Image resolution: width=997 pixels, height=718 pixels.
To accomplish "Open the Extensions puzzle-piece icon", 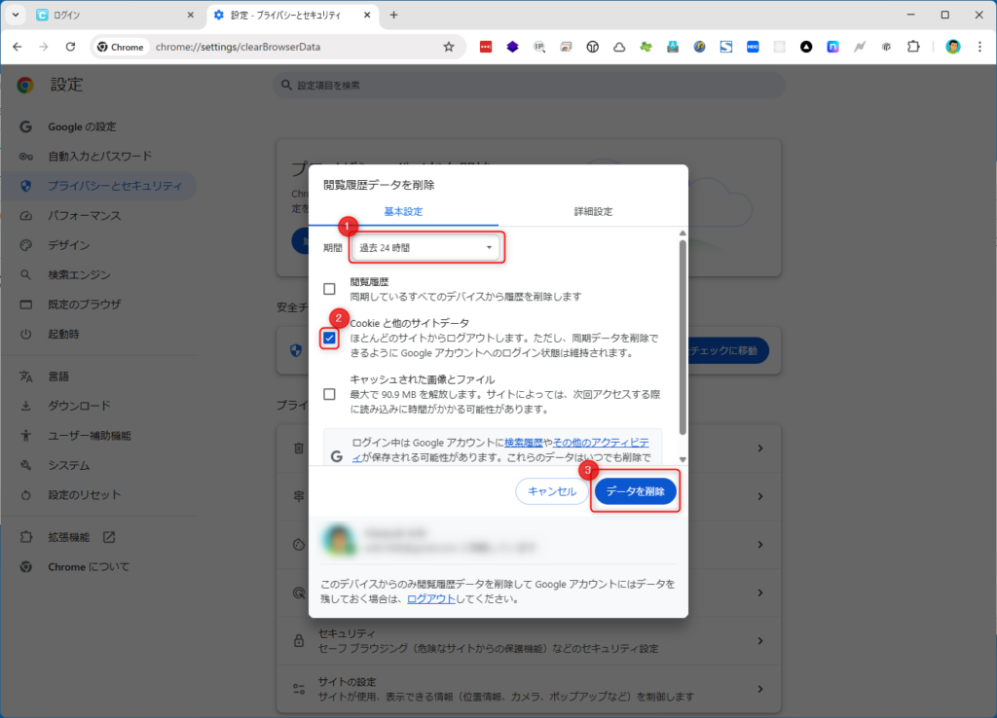I will 913,47.
